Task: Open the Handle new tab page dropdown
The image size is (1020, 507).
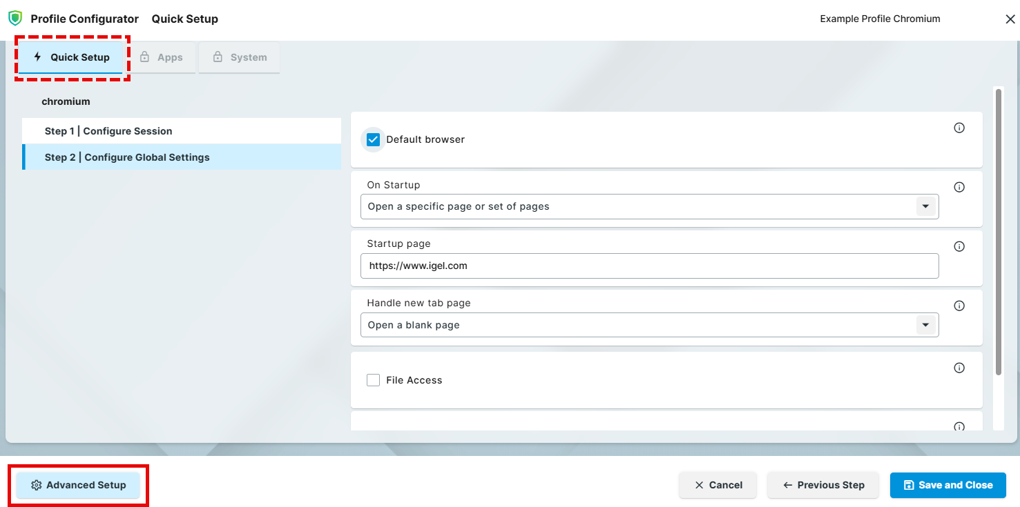Action: 925,325
